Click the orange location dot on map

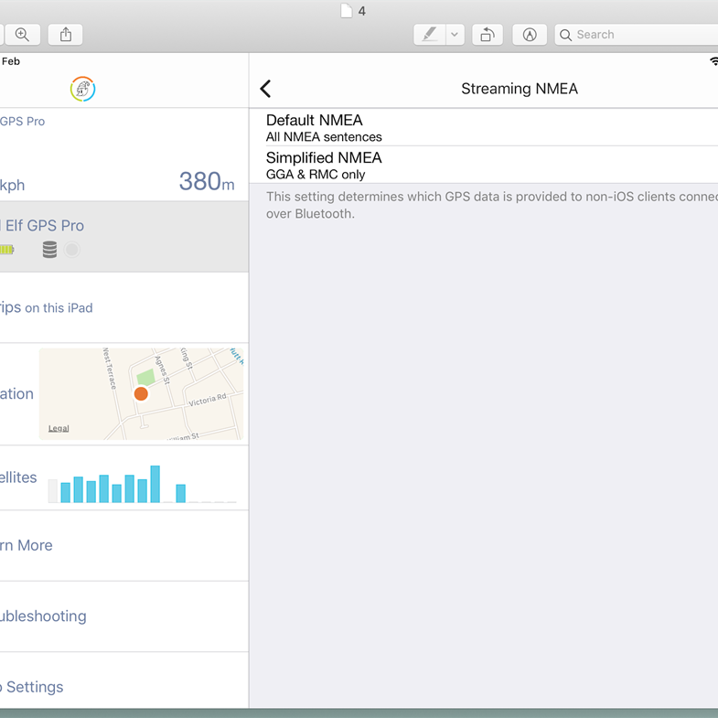(x=141, y=394)
